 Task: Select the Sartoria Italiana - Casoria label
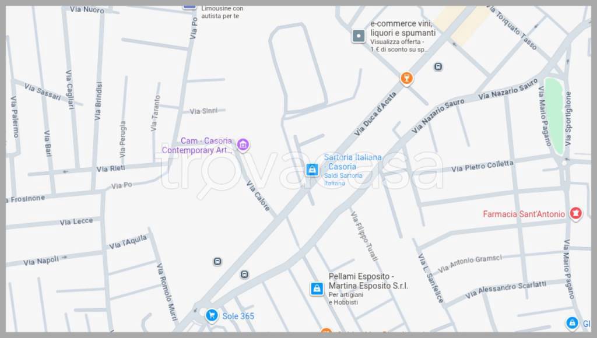click(x=353, y=162)
